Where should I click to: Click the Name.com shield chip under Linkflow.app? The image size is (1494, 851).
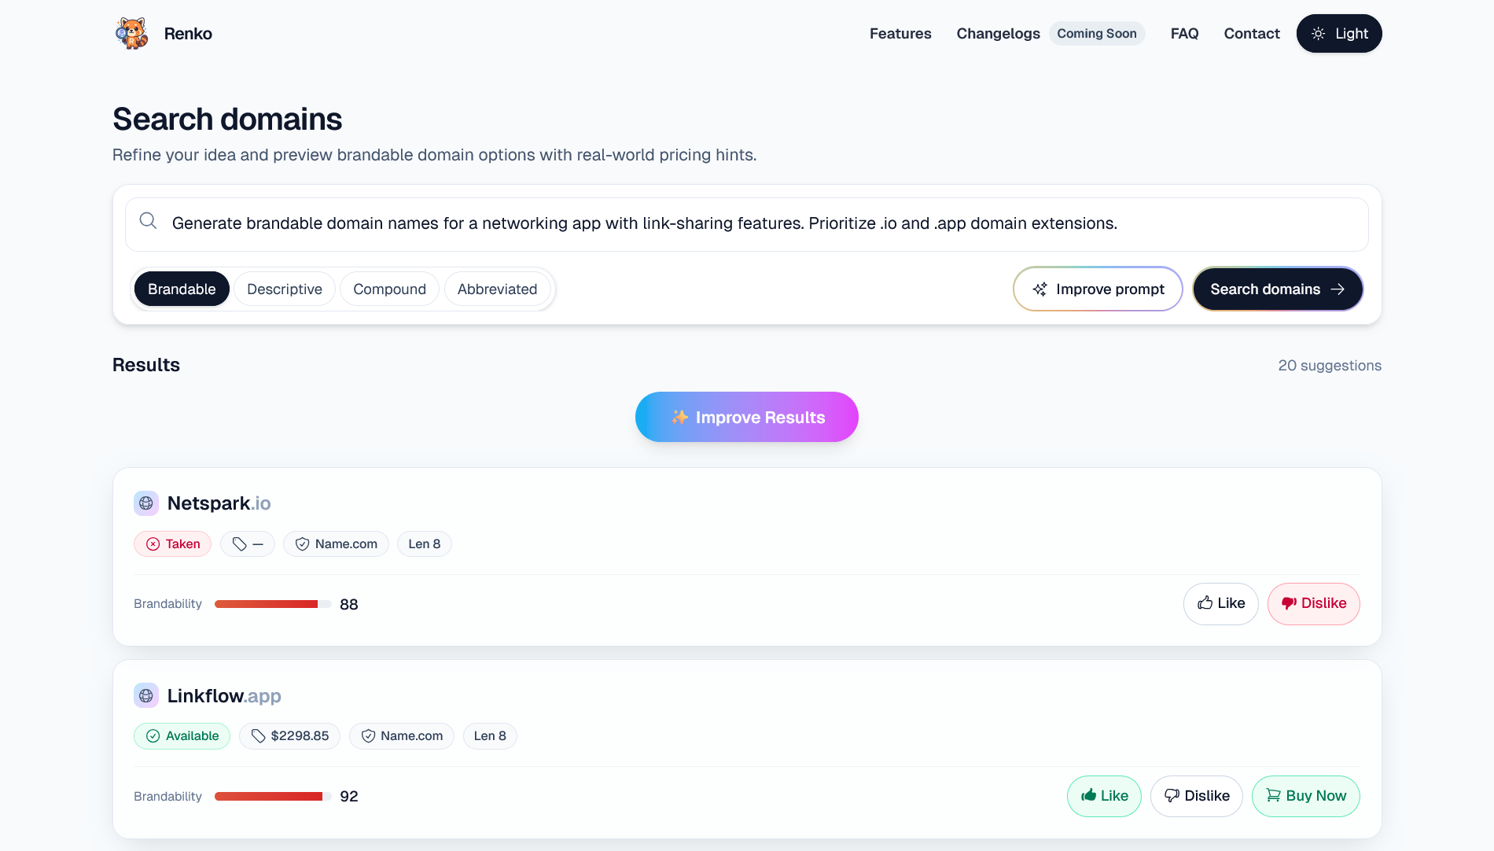(x=402, y=736)
